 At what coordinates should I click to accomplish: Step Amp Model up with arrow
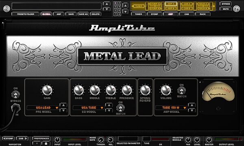192,105
